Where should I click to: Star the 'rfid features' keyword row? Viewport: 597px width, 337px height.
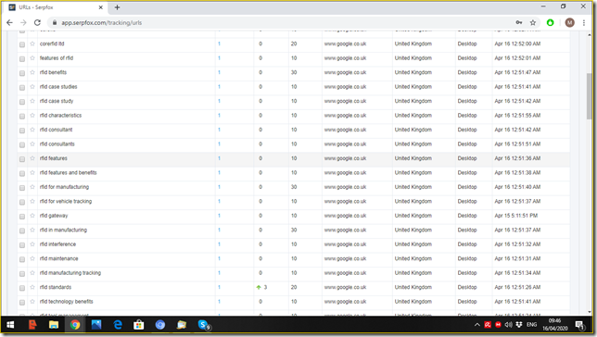pos(32,158)
